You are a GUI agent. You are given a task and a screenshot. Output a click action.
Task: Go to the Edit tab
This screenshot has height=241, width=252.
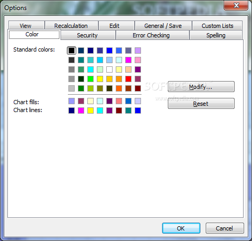(116, 26)
